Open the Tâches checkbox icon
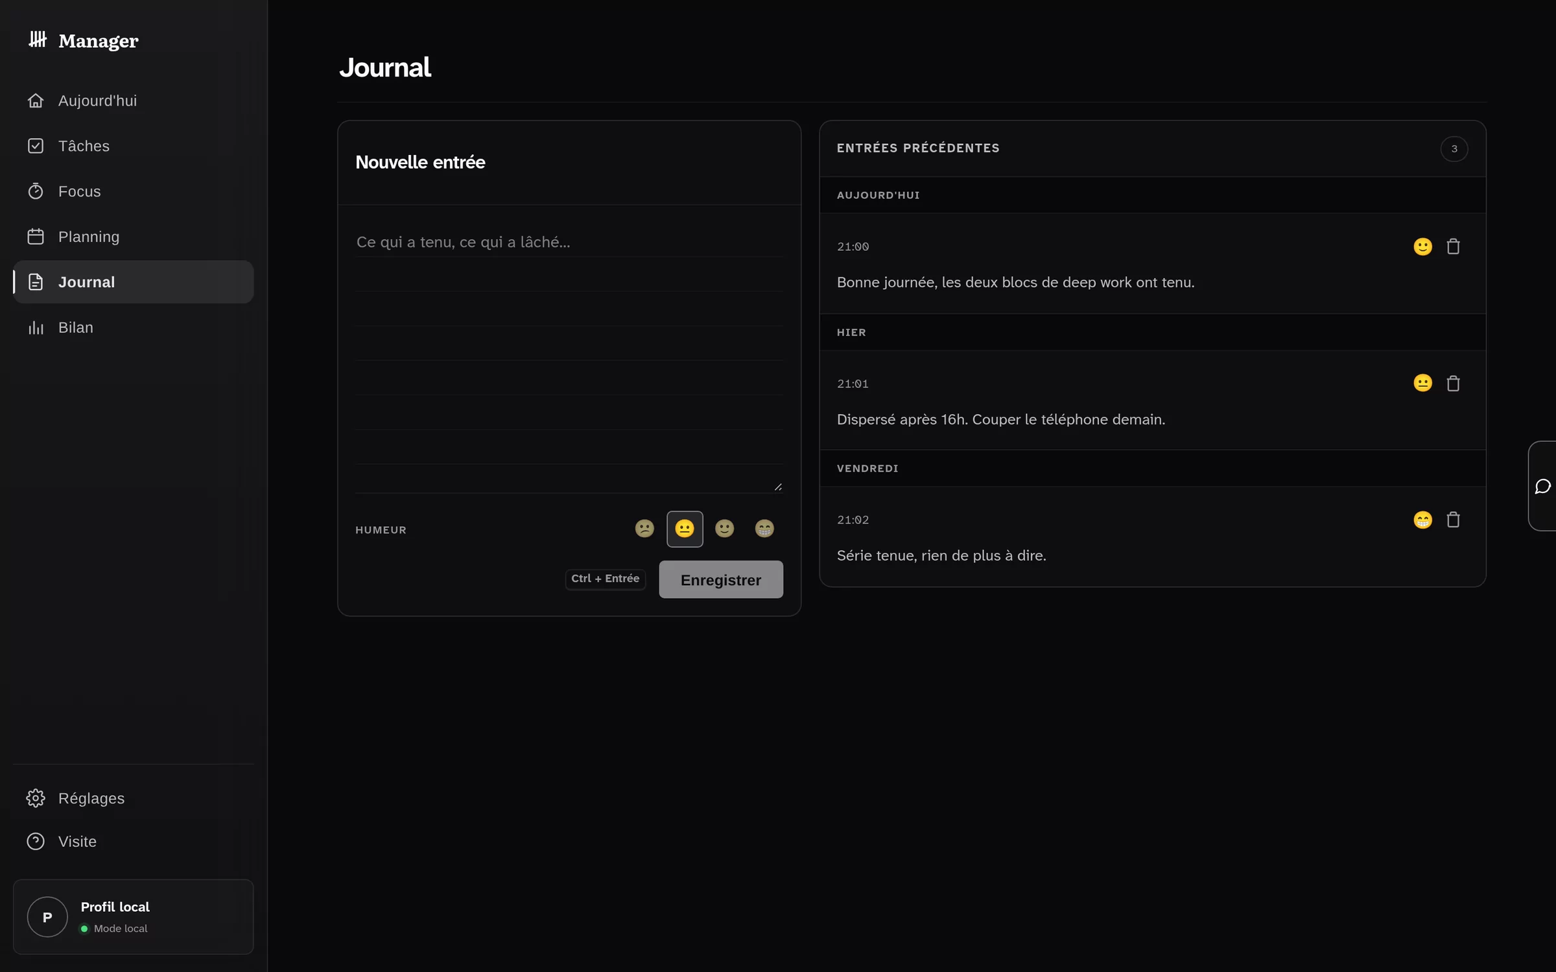The height and width of the screenshot is (972, 1556). tap(36, 146)
